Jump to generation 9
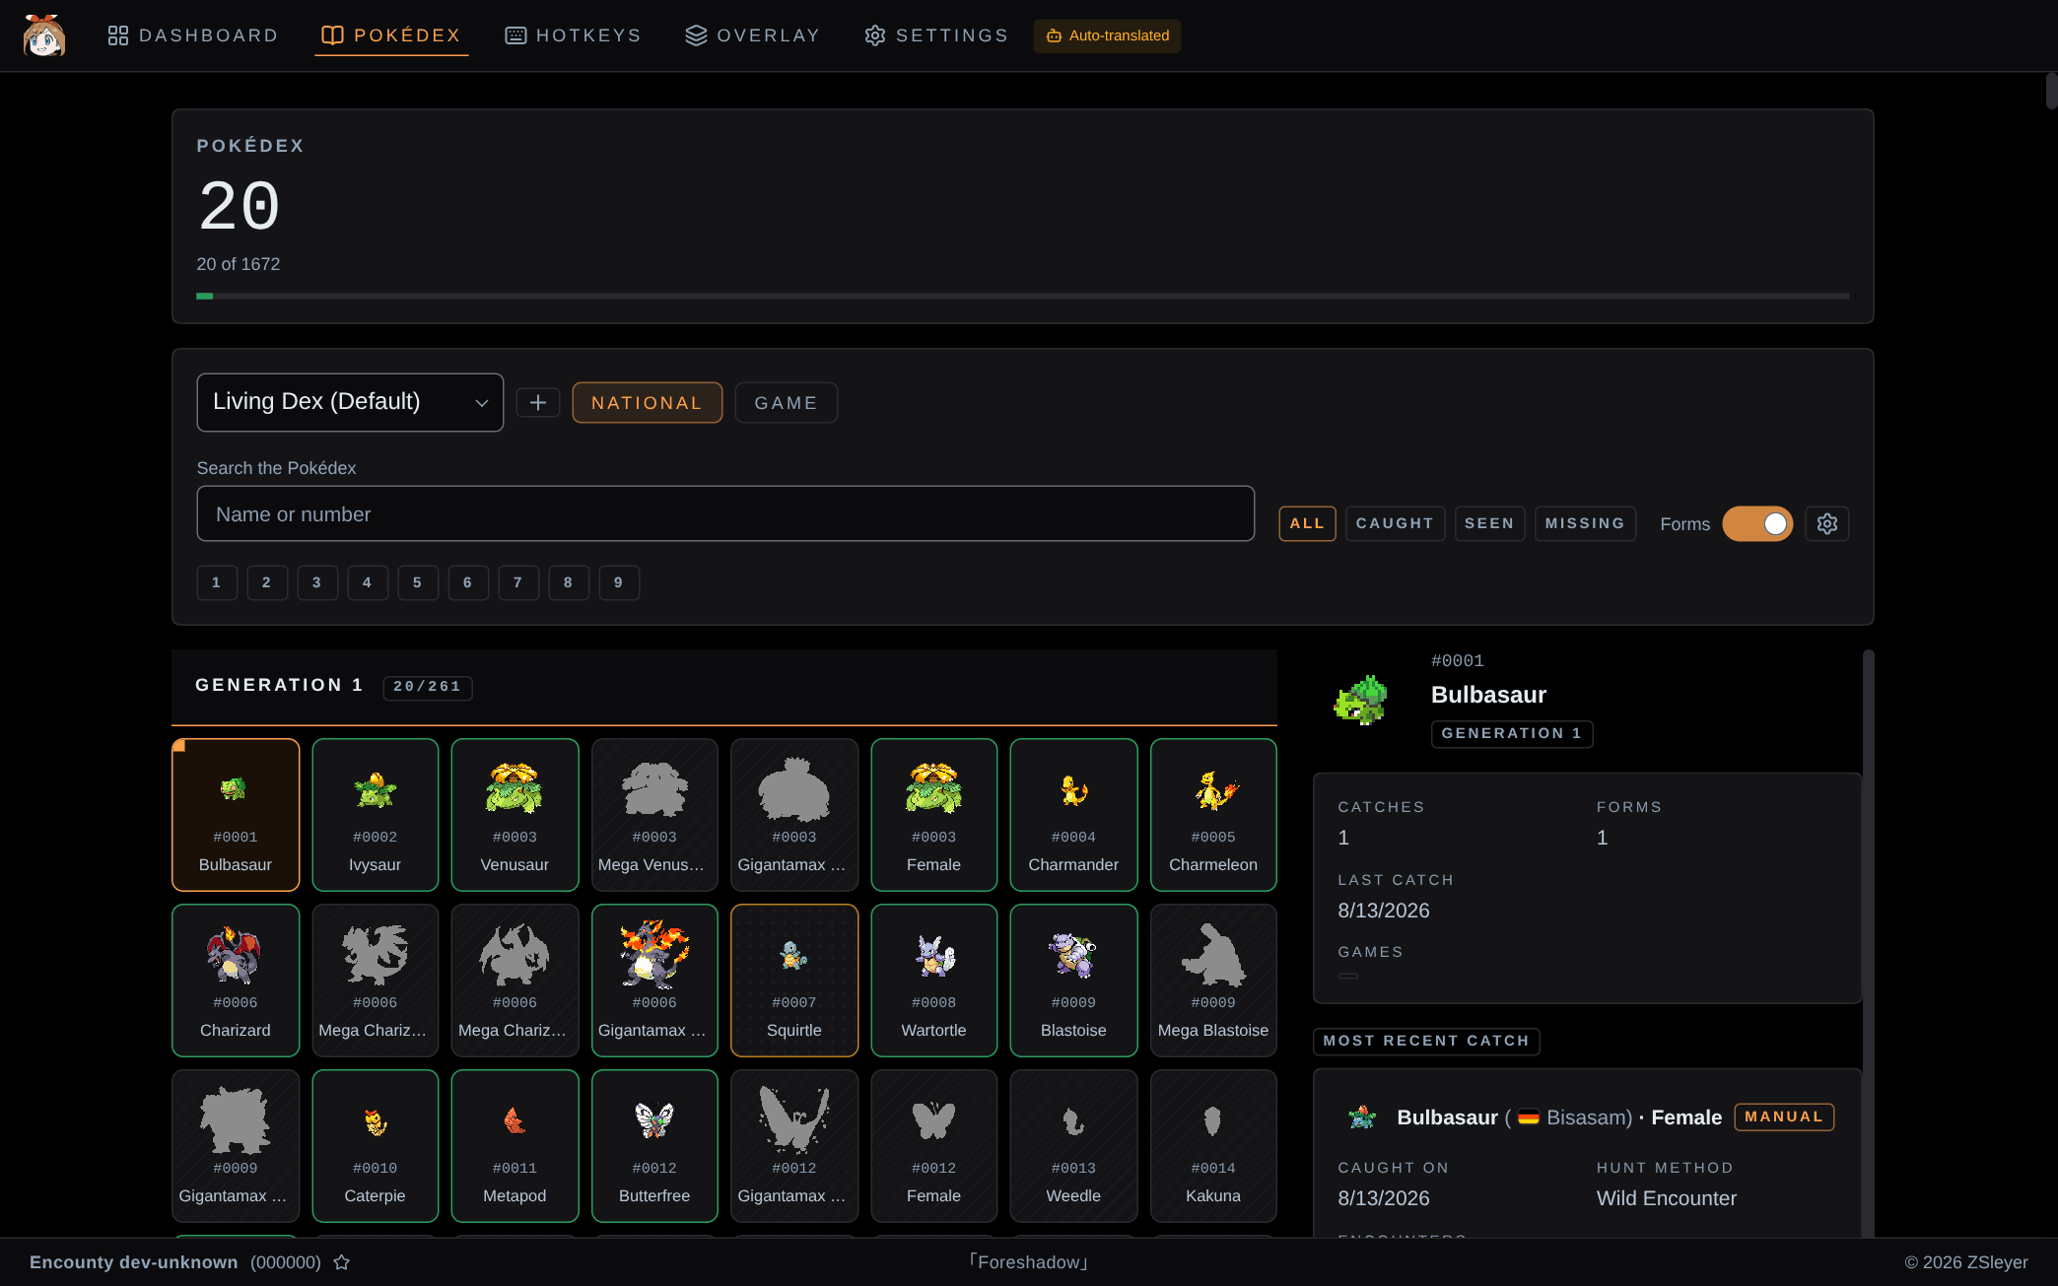 [619, 582]
